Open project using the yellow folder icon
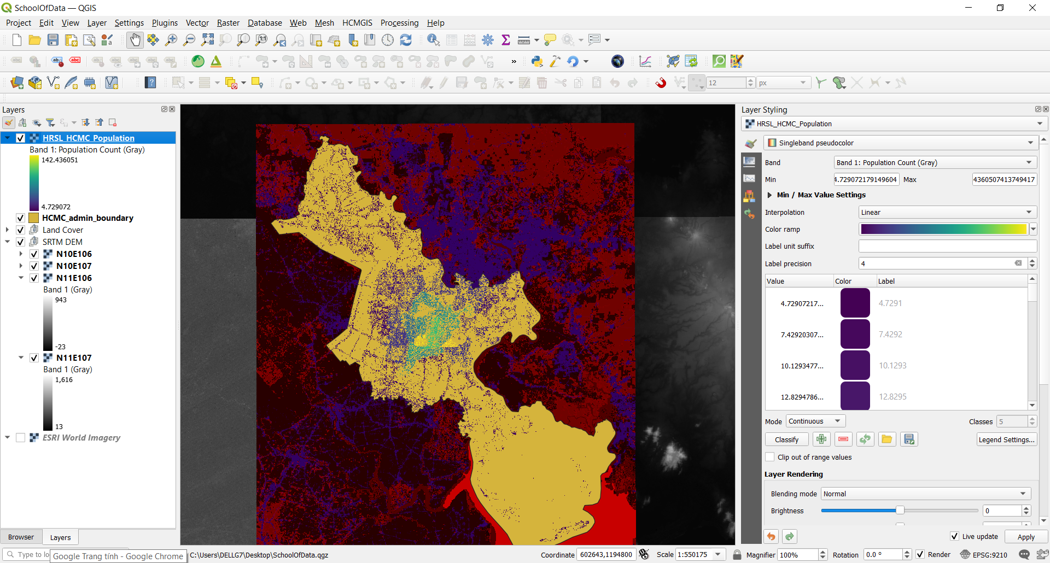Image resolution: width=1050 pixels, height=563 pixels. tap(35, 40)
